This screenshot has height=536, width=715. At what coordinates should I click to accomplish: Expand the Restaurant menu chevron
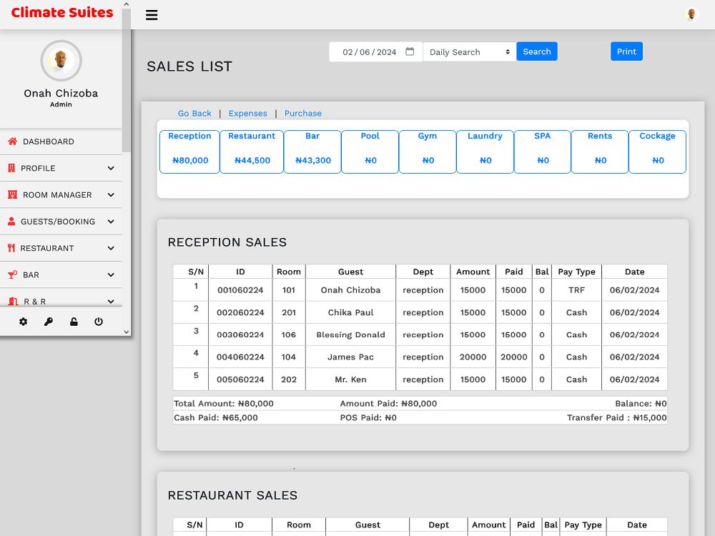coord(111,248)
